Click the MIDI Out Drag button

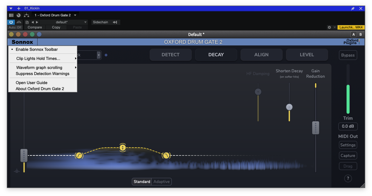point(348,166)
